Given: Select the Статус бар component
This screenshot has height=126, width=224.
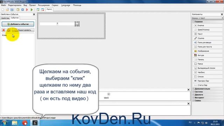Looking at the screenshot, I should [208, 85].
